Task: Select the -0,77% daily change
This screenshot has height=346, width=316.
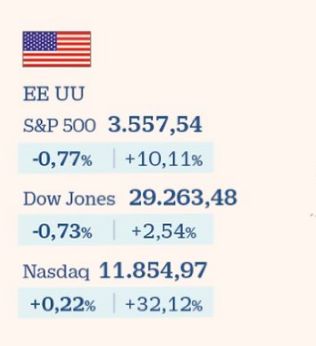Action: (62, 159)
